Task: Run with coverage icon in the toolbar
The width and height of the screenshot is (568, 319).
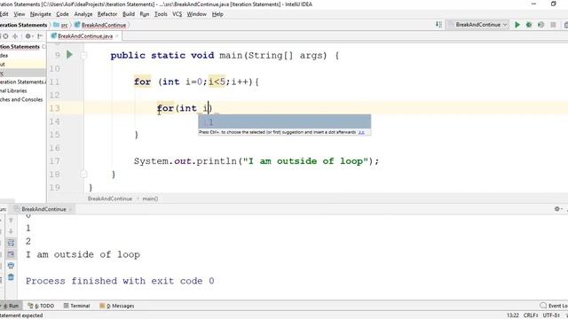Action: pyautogui.click(x=540, y=25)
